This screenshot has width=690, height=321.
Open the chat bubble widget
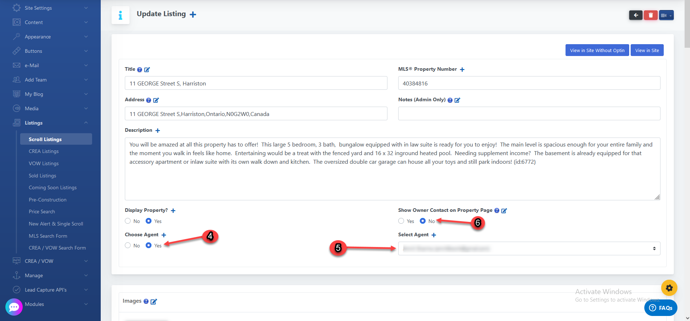tap(14, 307)
